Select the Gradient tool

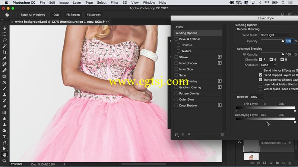click(4, 112)
